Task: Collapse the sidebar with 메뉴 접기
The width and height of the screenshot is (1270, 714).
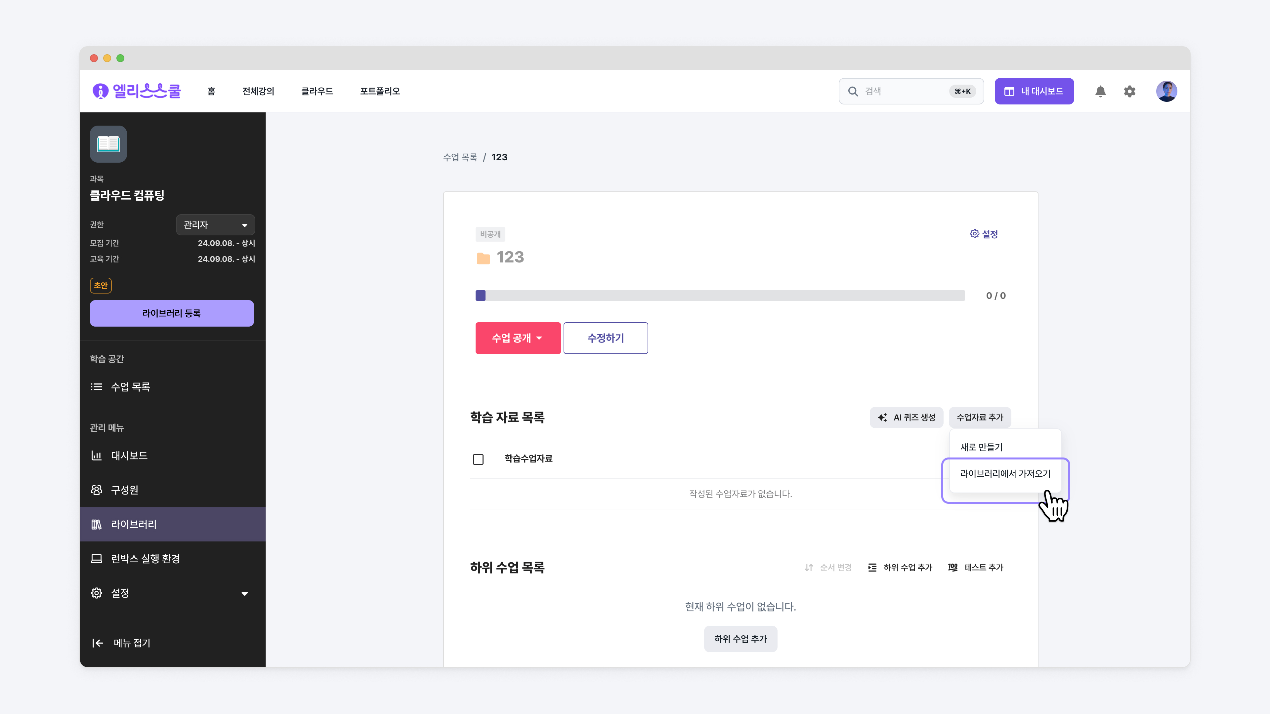Action: click(x=121, y=643)
